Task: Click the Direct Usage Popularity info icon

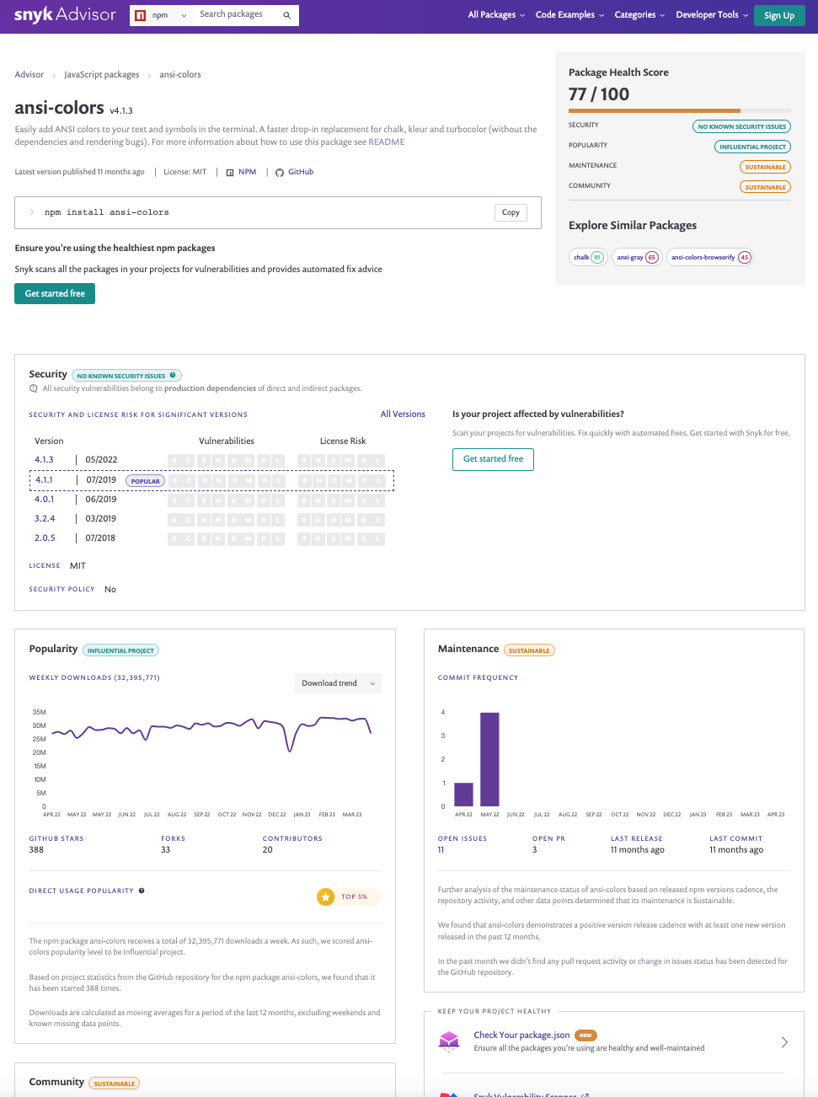Action: point(142,891)
